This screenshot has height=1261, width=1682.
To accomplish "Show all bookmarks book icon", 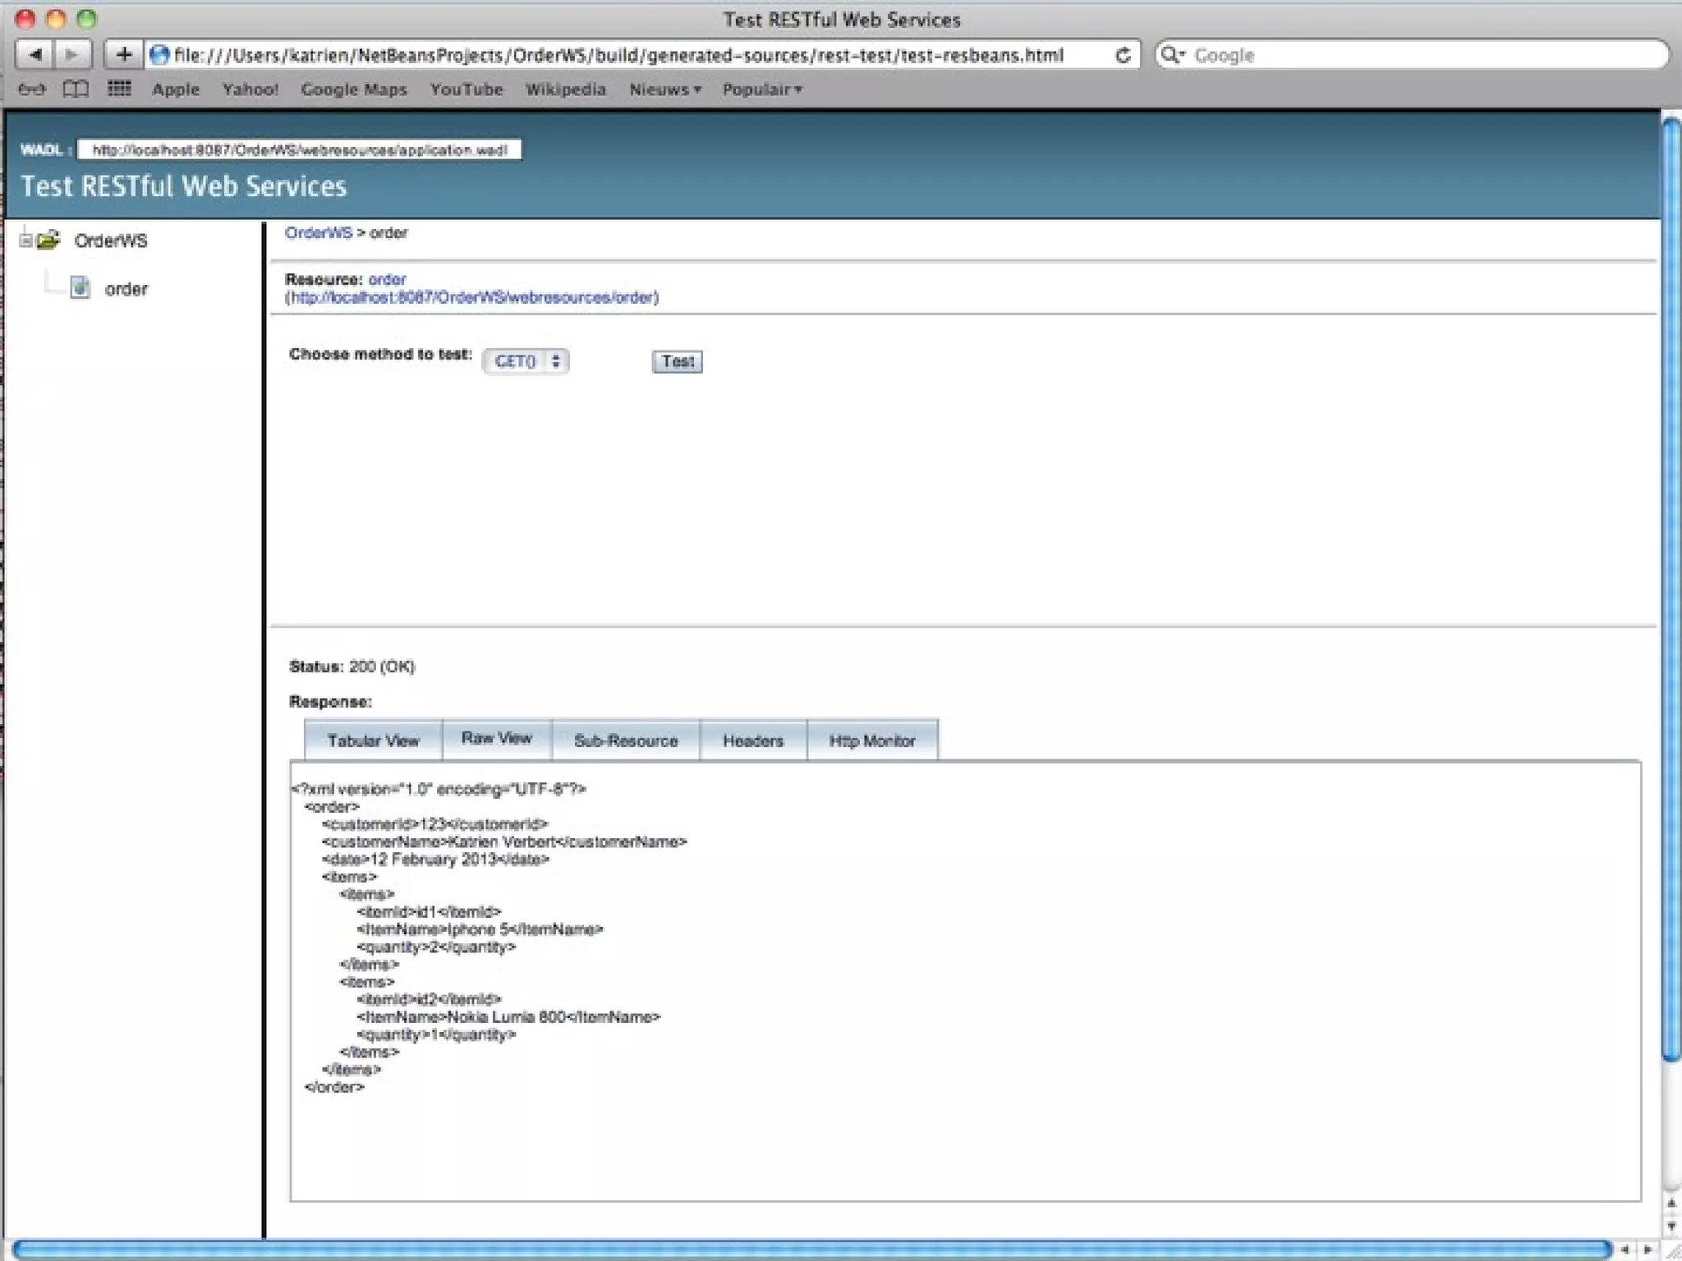I will tap(76, 89).
